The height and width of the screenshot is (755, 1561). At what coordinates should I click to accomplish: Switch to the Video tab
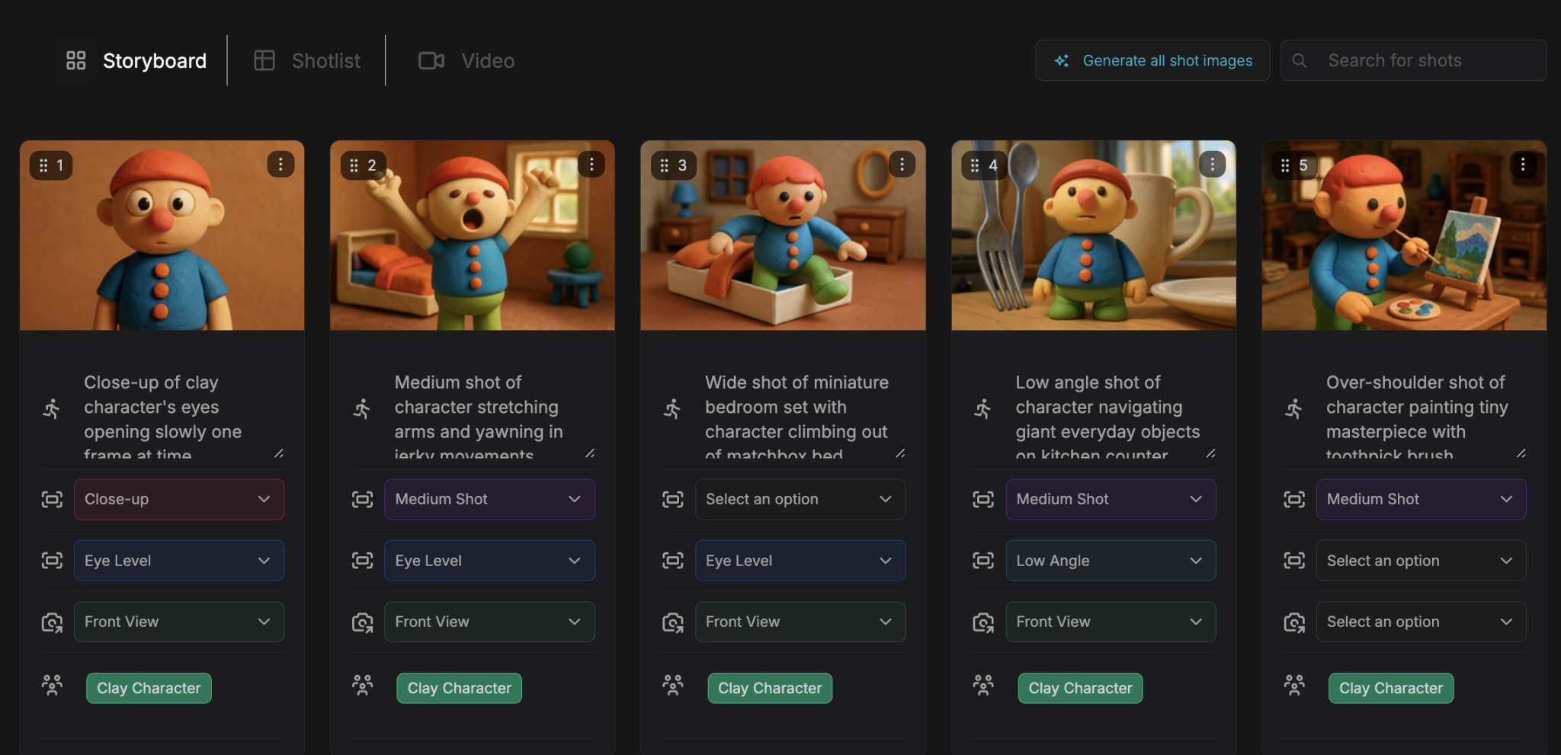point(487,60)
